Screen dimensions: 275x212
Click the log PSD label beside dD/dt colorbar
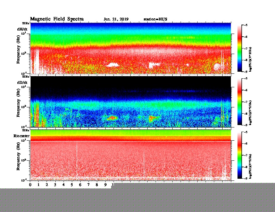click(250, 113)
